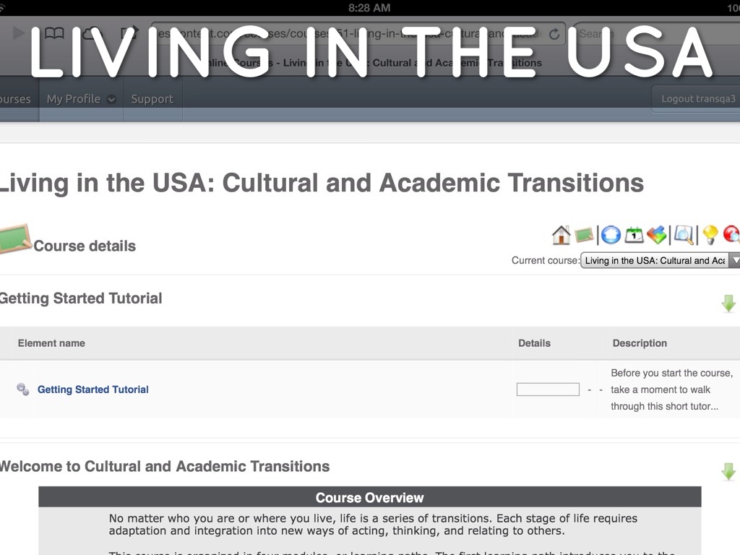This screenshot has width=740, height=555.
Task: Click the yellow light bulb icon
Action: (x=710, y=235)
